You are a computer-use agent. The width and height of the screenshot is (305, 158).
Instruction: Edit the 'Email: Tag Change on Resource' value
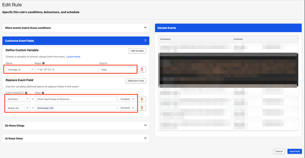pyautogui.click(x=76, y=99)
